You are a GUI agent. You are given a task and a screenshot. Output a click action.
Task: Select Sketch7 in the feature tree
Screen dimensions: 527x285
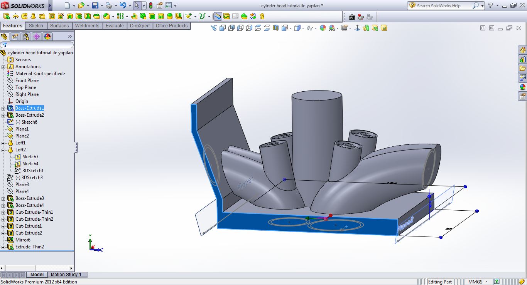[x=30, y=157]
